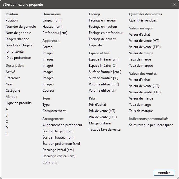Choose the Ligne de produits property
This screenshot has height=179, width=179.
coord(19,103)
